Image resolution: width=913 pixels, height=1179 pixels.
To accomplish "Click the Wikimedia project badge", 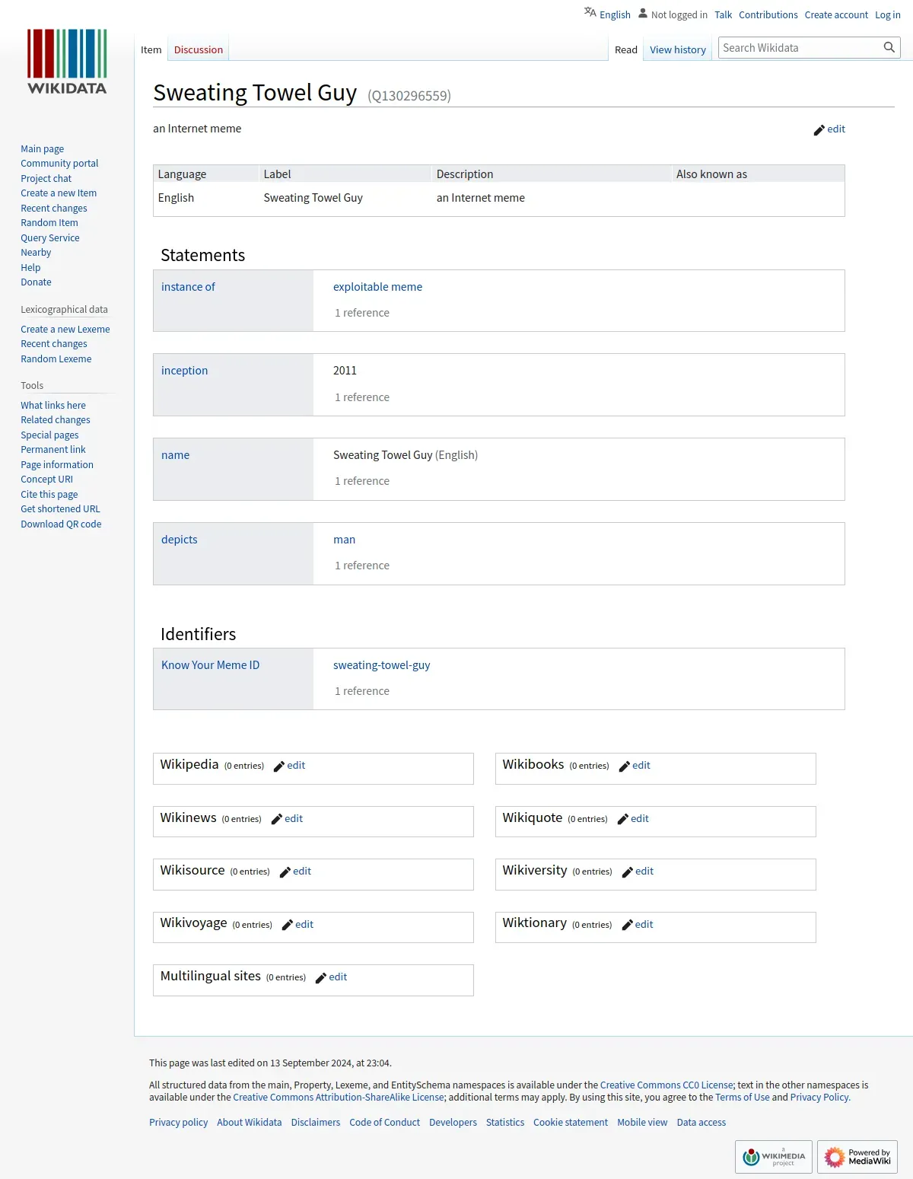I will click(x=774, y=1157).
